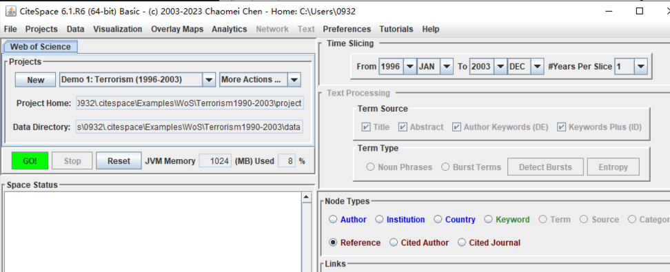The height and width of the screenshot is (272, 670).
Task: Open the Help menu
Action: click(x=431, y=29)
